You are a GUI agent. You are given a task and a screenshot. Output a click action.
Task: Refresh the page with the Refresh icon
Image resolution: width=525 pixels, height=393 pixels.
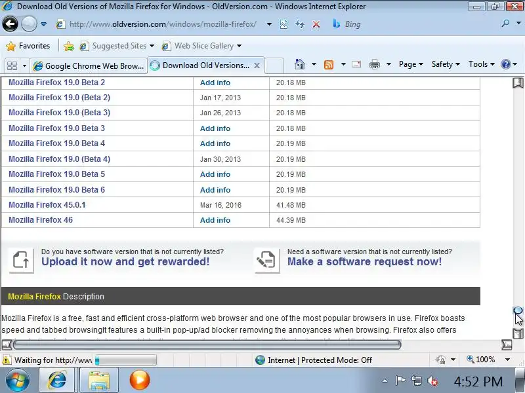(x=300, y=24)
